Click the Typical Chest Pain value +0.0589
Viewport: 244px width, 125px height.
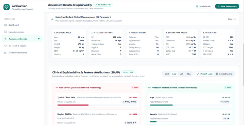pos(133,98)
